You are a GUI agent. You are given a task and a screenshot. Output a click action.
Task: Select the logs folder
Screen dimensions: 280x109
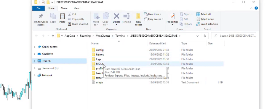click(x=98, y=59)
